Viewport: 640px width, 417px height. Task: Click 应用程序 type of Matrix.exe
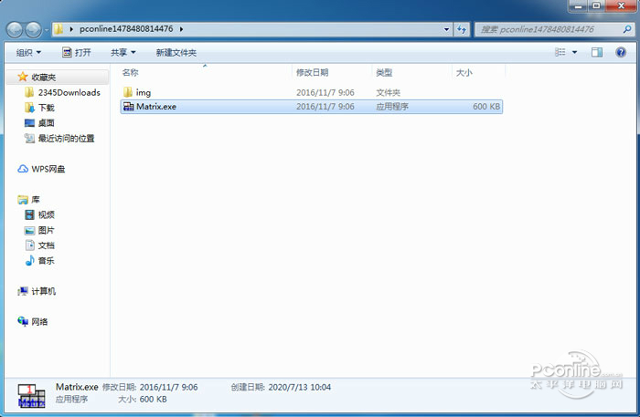(x=392, y=107)
